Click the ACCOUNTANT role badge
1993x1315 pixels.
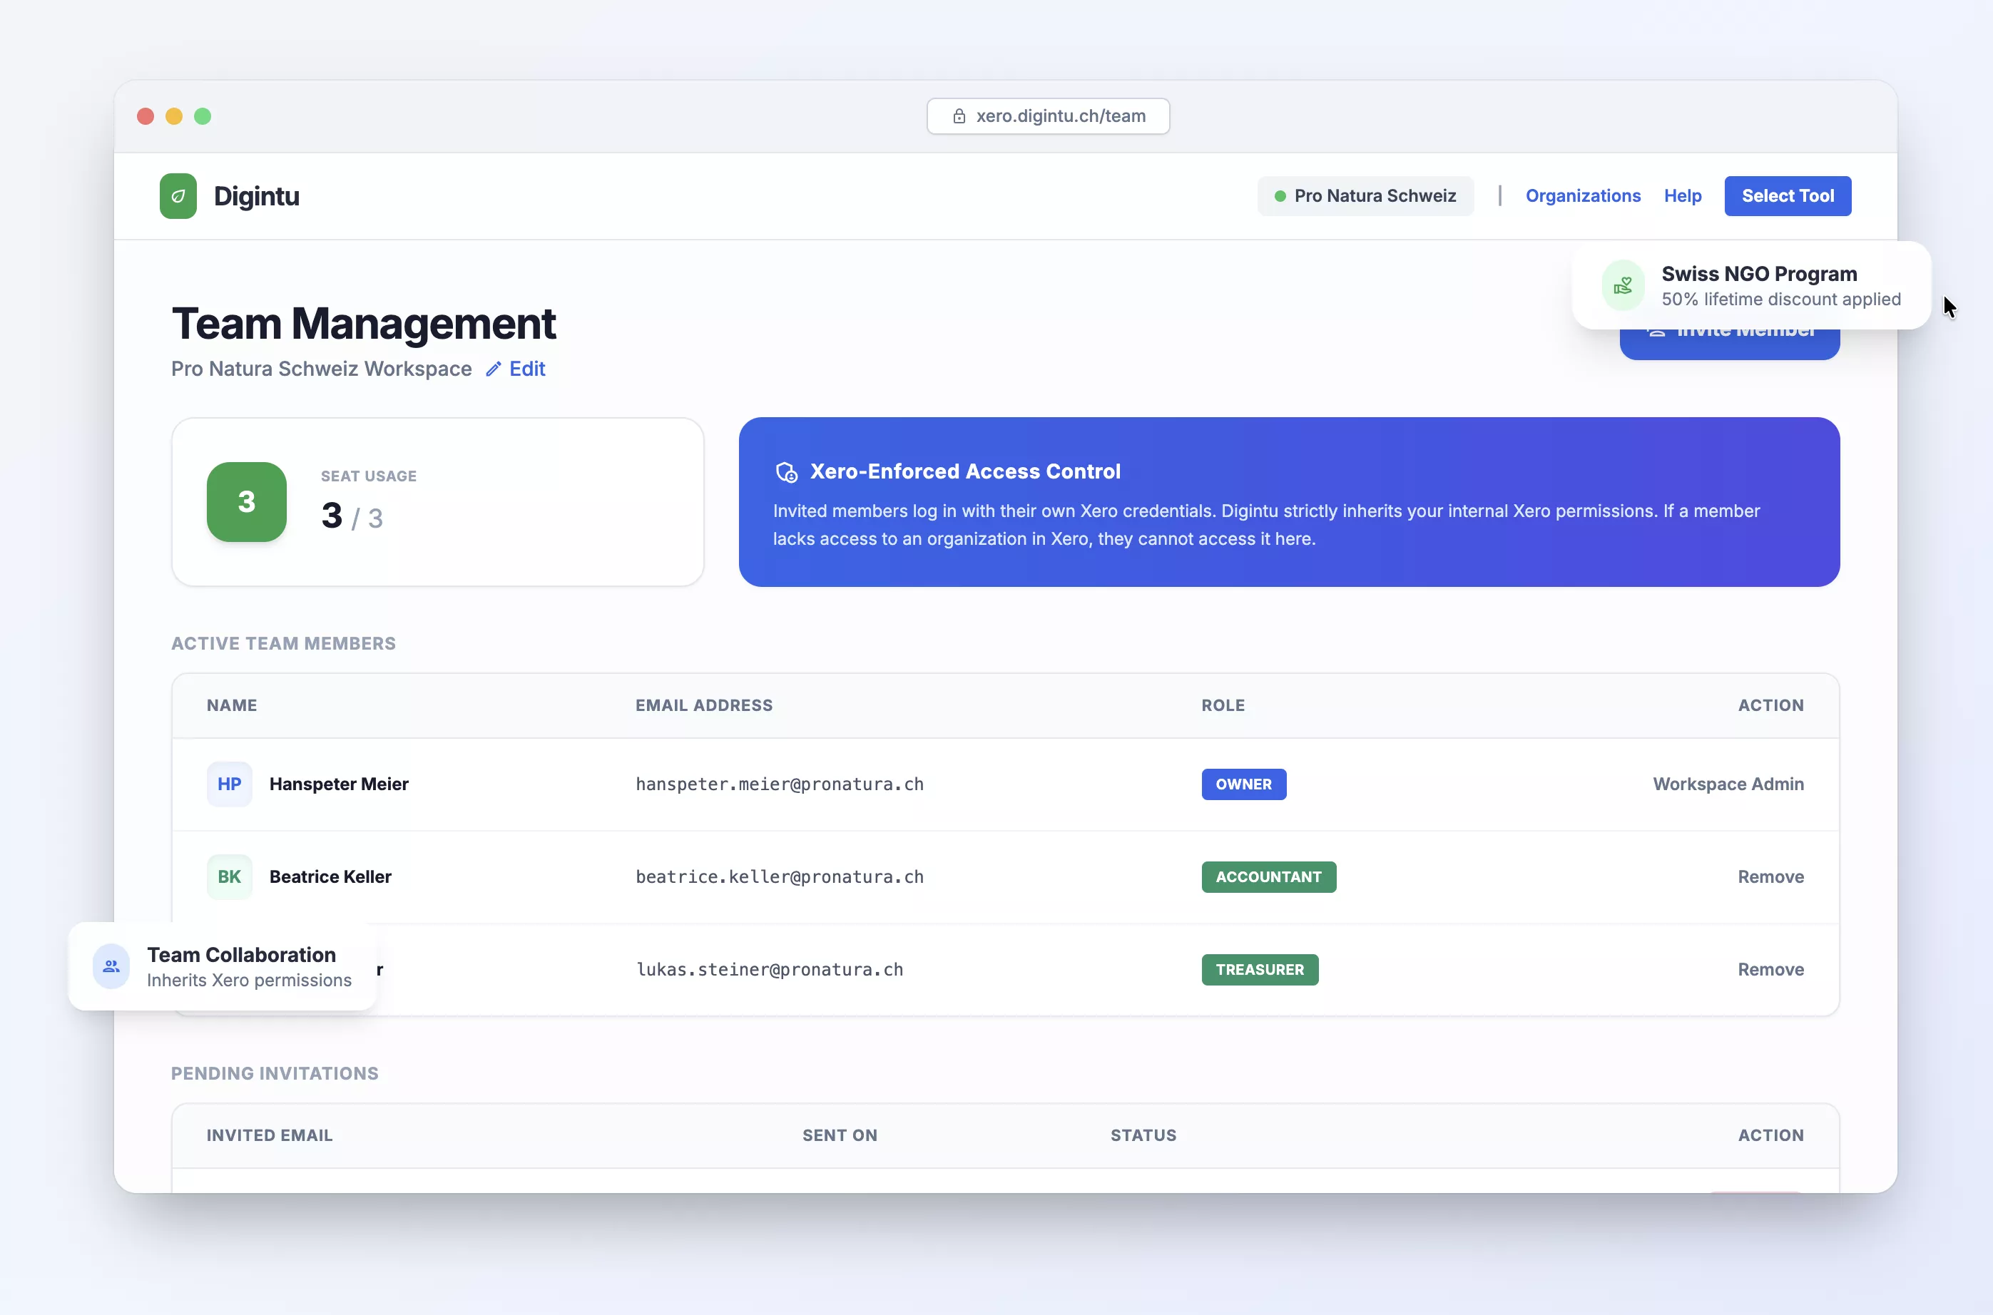(1268, 876)
